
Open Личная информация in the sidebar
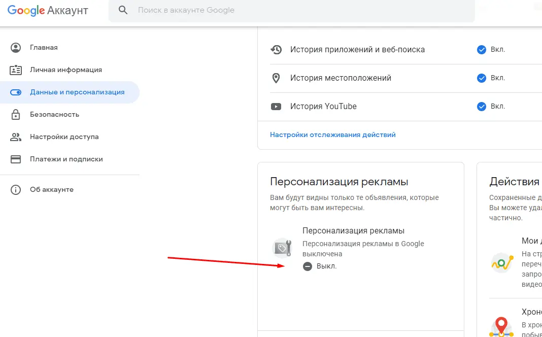[x=65, y=70]
